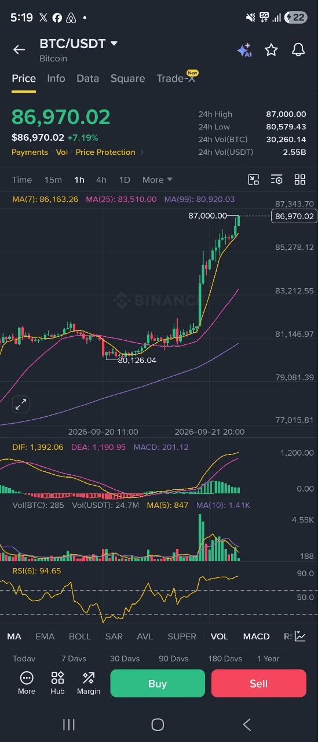Image resolution: width=318 pixels, height=742 pixels.
Task: Open the Payments tag link
Action: pyautogui.click(x=30, y=152)
